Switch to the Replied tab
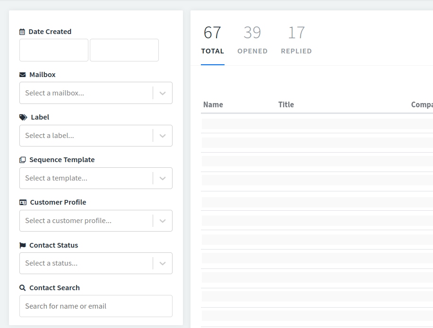This screenshot has width=433, height=328. (296, 40)
